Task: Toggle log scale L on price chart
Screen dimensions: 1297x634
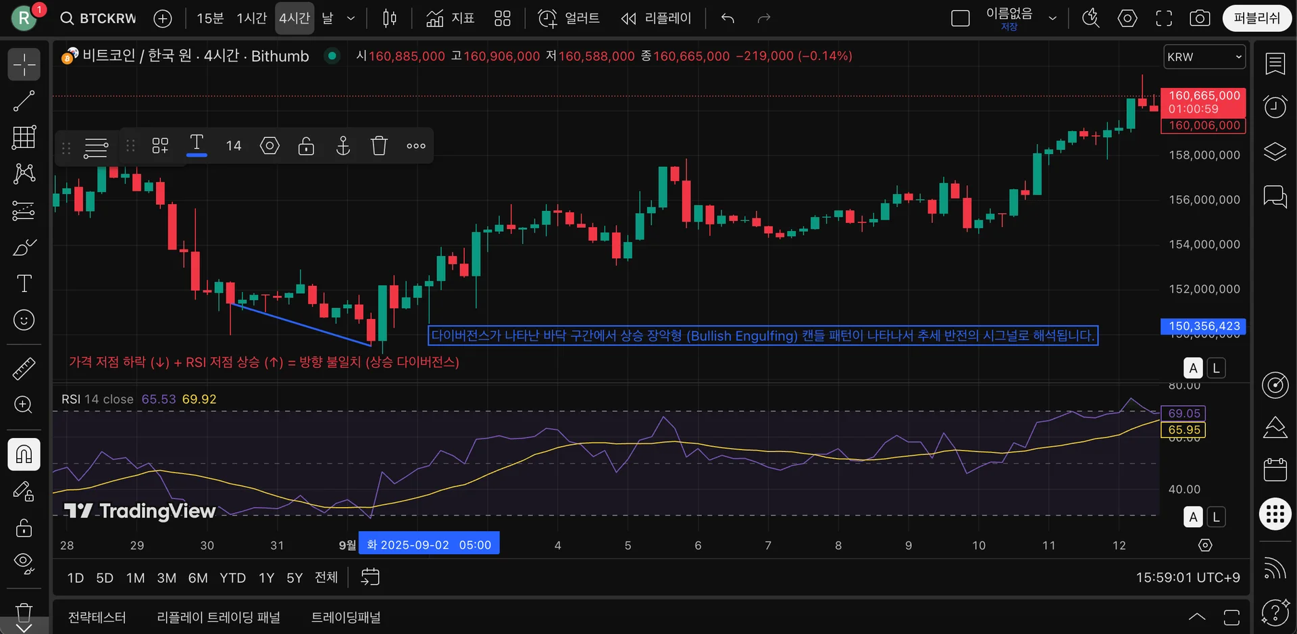Action: pos(1216,368)
